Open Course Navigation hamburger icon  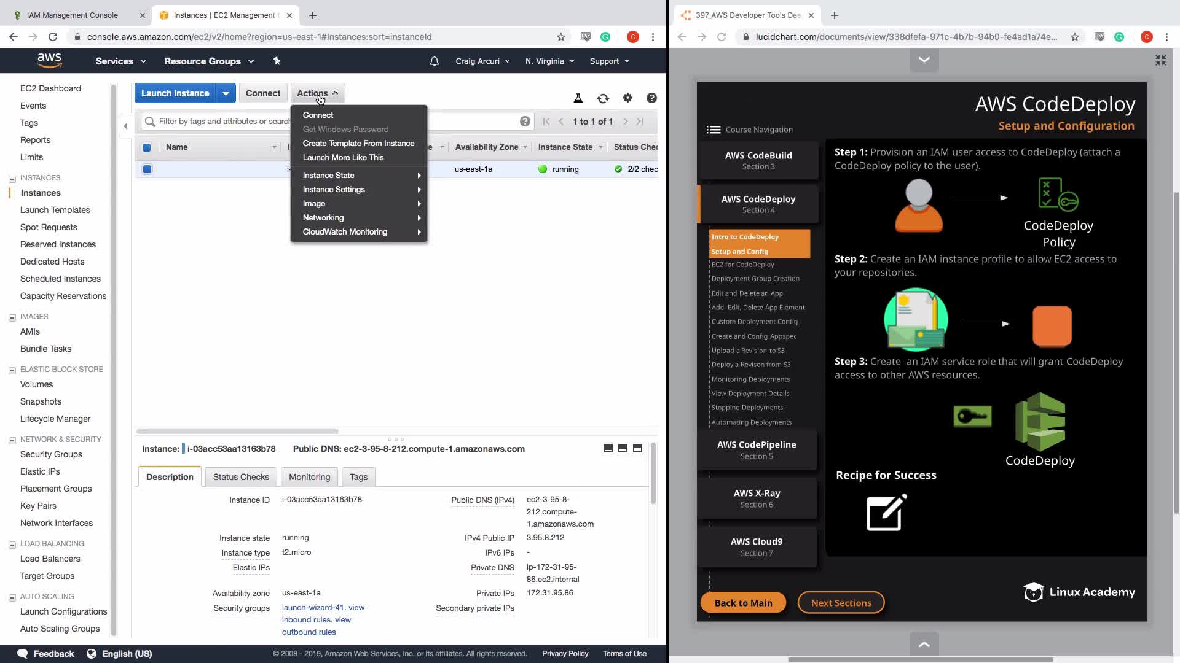pyautogui.click(x=713, y=130)
